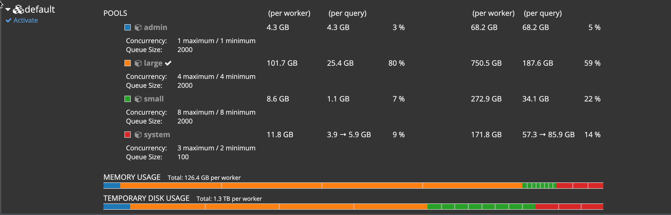Open the system pool entry
Viewport: 671px width, 215px height.
point(157,135)
